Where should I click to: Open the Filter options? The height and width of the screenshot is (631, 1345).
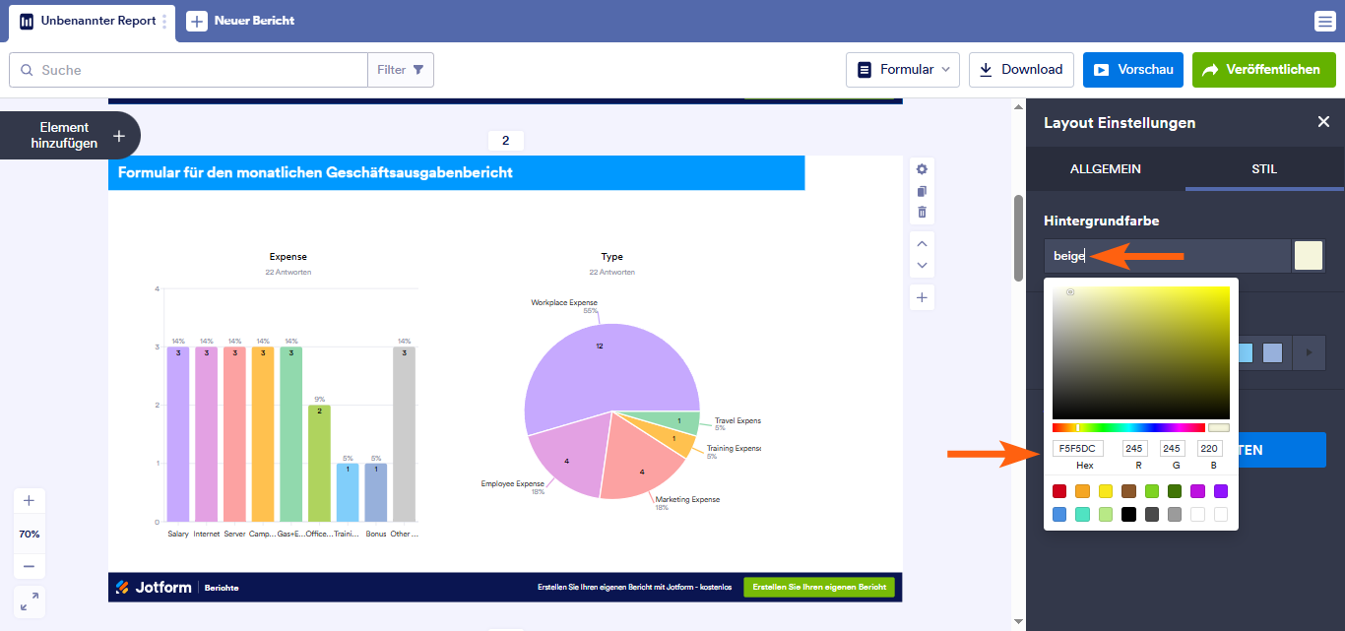(x=401, y=70)
